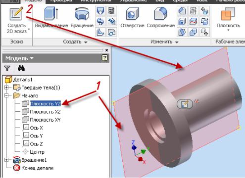This screenshot has height=178, width=245.
Task: Select the Split tool icon
Action: 193,21
